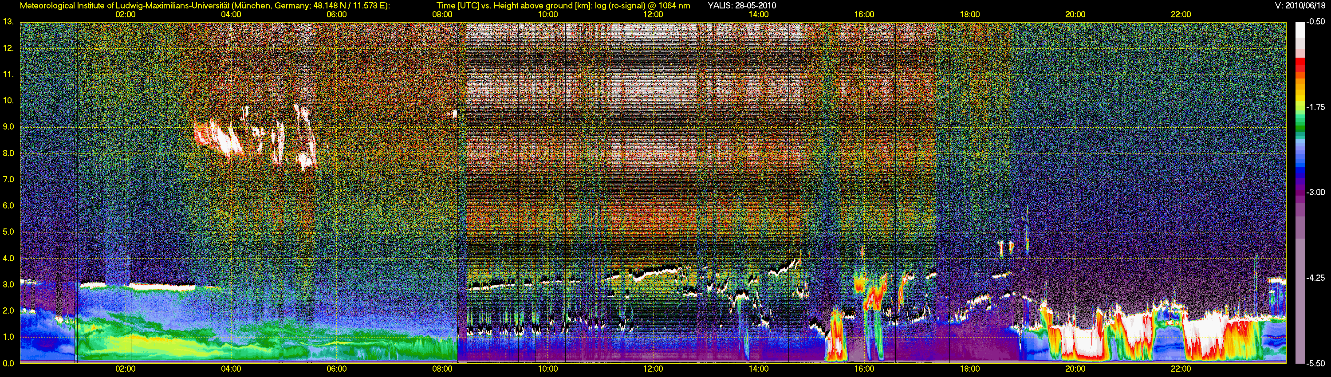Image resolution: width=1331 pixels, height=377 pixels.
Task: Select the 22:00 marker on the bottom axis
Action: (x=1181, y=369)
